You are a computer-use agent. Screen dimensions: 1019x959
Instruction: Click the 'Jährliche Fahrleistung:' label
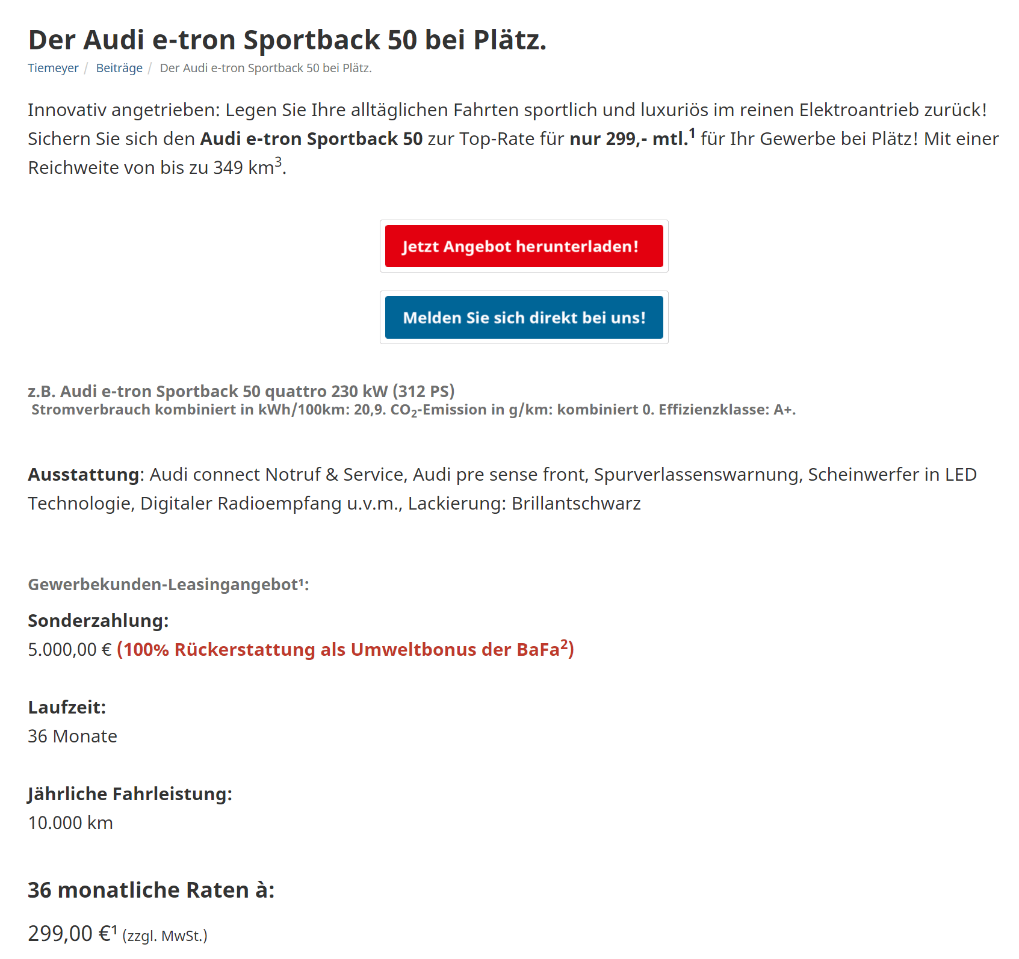coord(130,794)
